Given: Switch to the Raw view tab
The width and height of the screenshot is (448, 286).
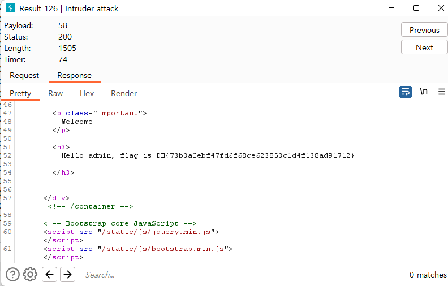Looking at the screenshot, I should click(x=55, y=93).
